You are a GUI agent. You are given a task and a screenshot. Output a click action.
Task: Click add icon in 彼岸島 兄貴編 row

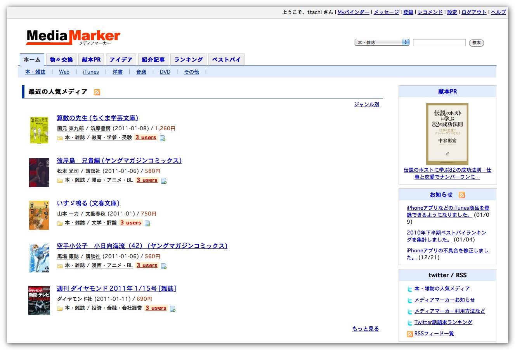(164, 181)
